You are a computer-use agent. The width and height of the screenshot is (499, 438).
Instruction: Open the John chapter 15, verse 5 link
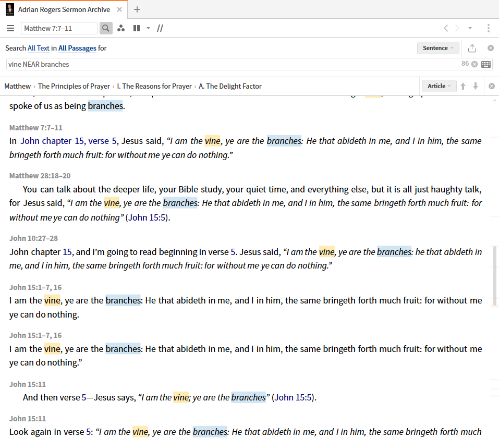[69, 141]
